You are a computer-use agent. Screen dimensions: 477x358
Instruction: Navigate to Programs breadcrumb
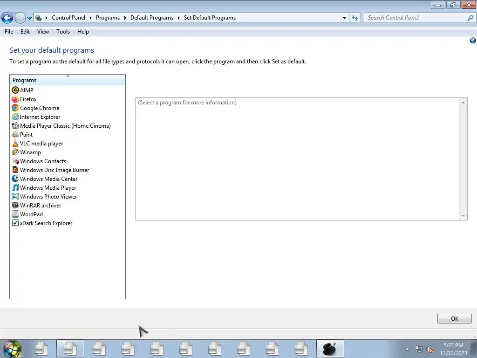108,18
